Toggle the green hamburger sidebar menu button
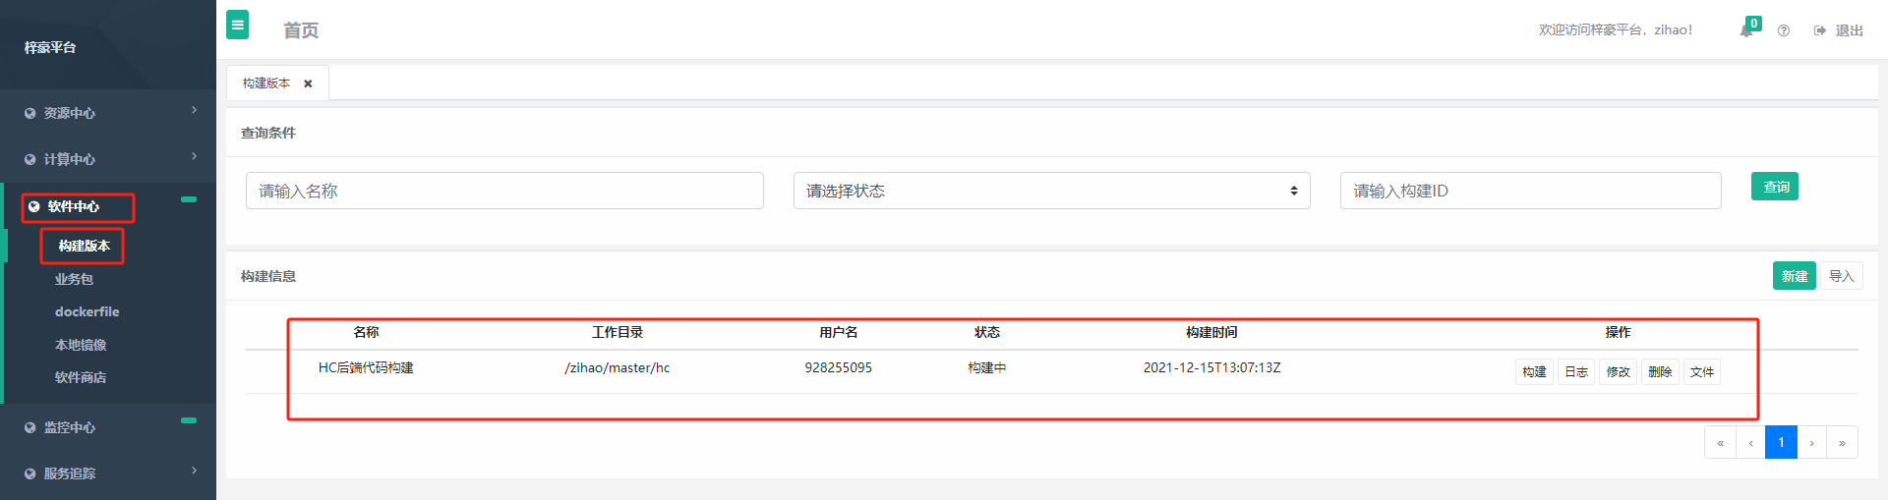 [237, 25]
